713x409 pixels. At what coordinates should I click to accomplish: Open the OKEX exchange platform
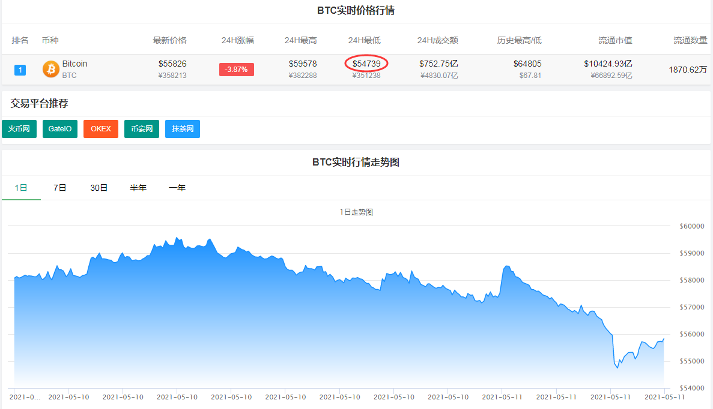pyautogui.click(x=100, y=128)
